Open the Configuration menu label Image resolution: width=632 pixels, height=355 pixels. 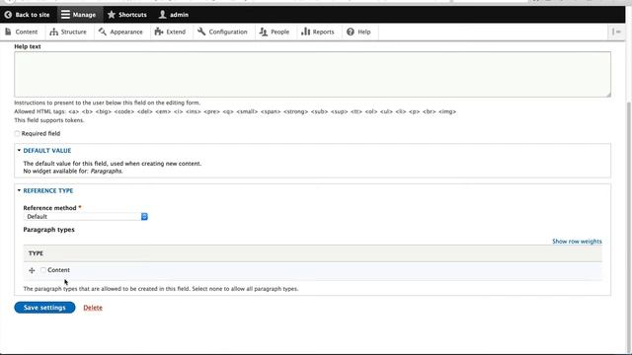click(x=228, y=32)
